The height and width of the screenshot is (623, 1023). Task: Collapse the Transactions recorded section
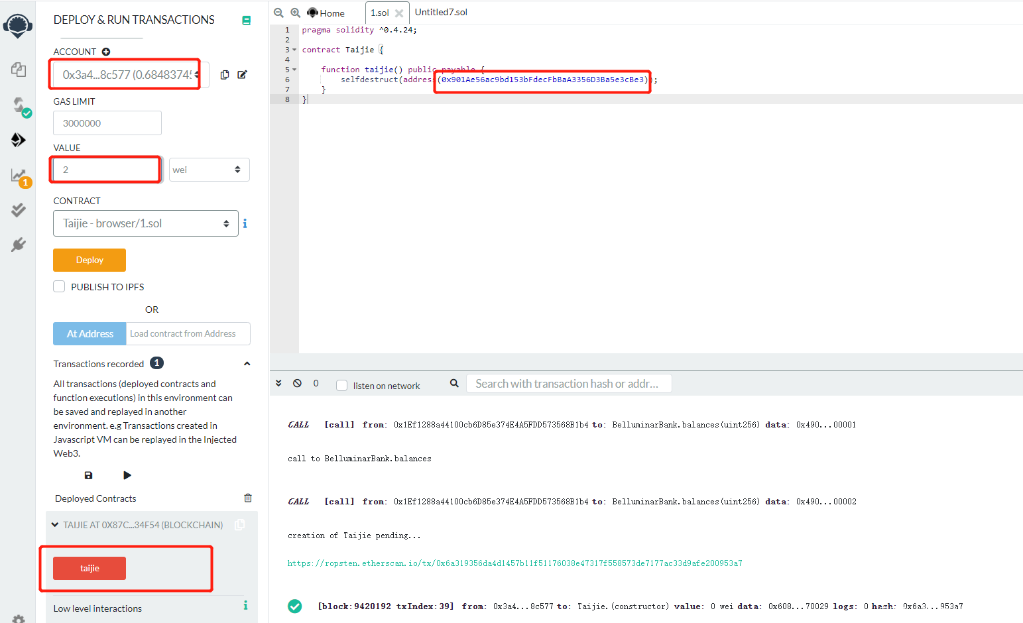click(x=247, y=364)
